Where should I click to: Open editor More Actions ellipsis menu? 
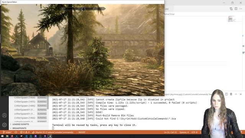click(241, 9)
